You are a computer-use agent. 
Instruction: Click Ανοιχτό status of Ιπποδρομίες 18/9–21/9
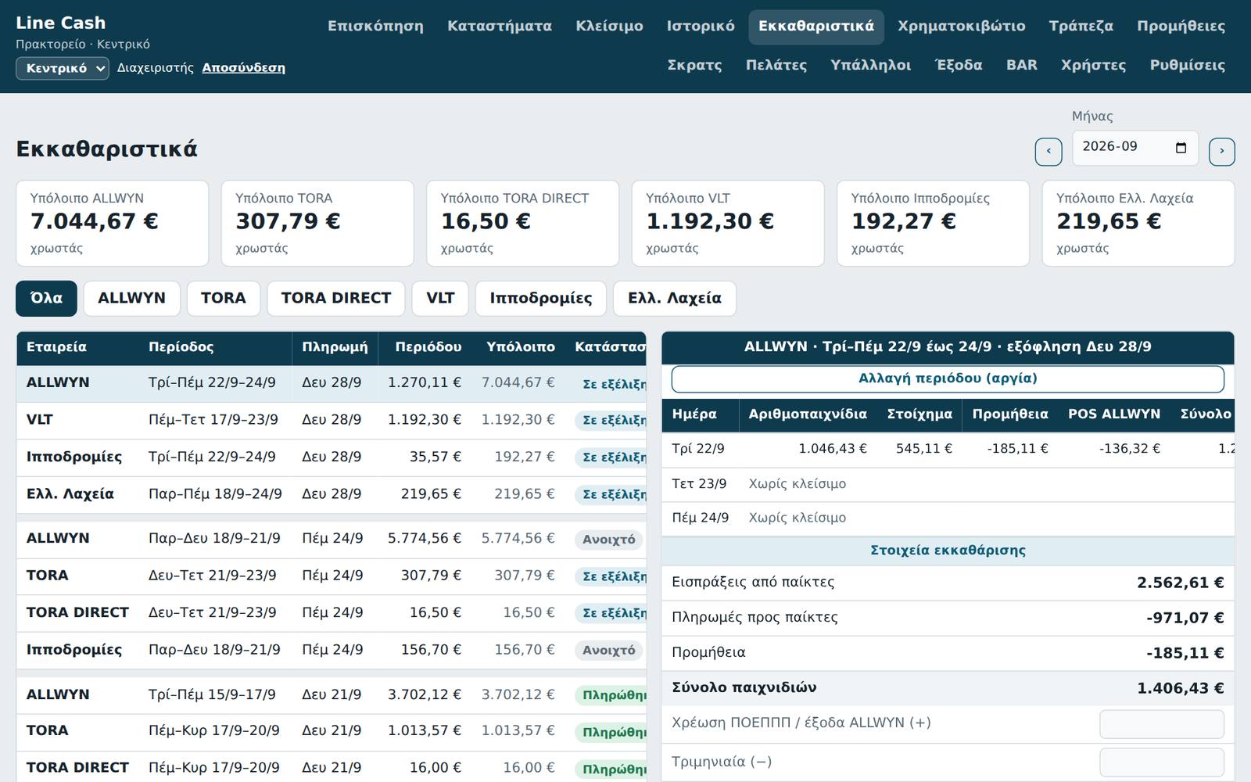pyautogui.click(x=609, y=651)
